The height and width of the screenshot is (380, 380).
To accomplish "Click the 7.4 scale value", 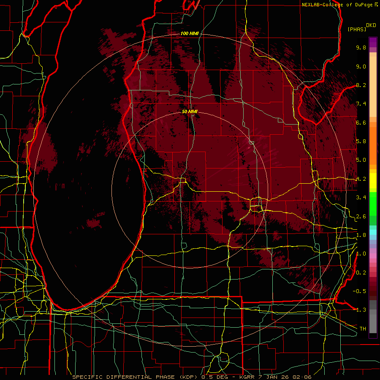I will click(361, 104).
